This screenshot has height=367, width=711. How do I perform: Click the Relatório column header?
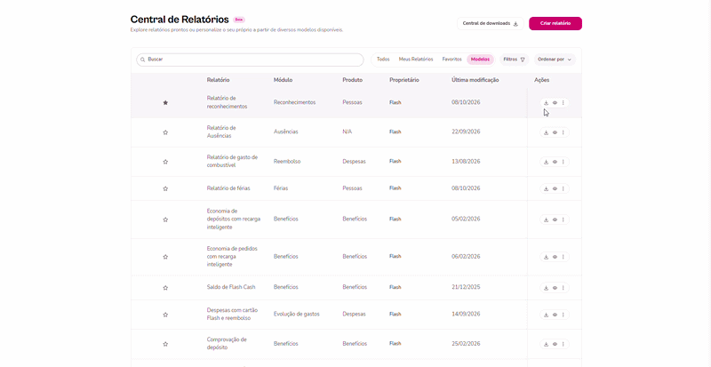point(218,80)
